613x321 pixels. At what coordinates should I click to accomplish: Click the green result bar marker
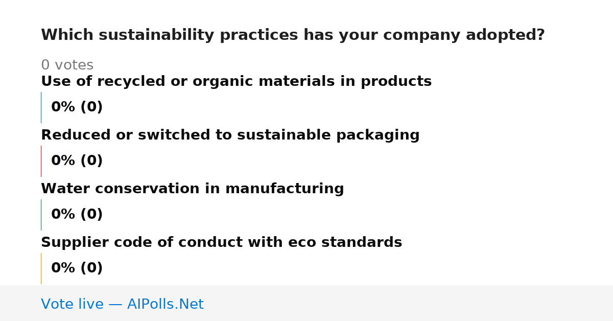pos(41,215)
